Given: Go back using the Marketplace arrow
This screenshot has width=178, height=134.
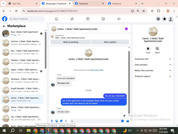Looking at the screenshot, I should tap(4, 26).
